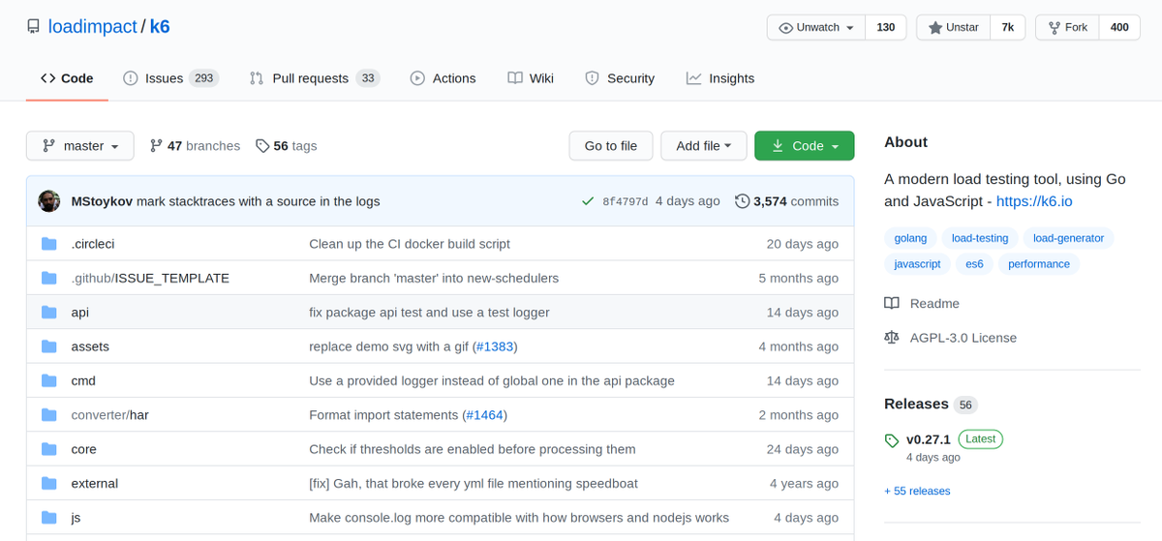Open the watchers count 130
The height and width of the screenshot is (541, 1162).
[886, 27]
